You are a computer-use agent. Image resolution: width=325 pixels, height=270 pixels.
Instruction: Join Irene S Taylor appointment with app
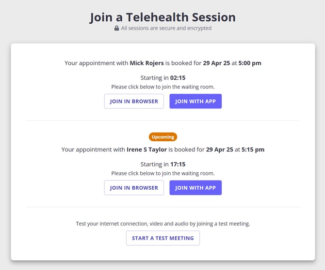pyautogui.click(x=195, y=188)
